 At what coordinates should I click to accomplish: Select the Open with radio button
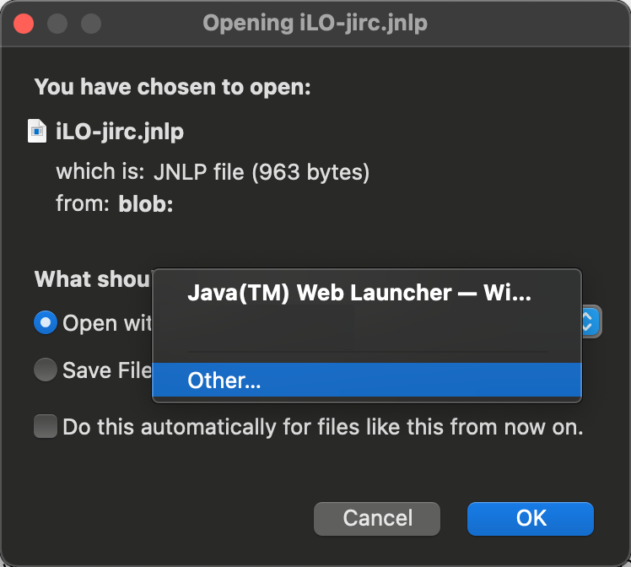coord(46,322)
